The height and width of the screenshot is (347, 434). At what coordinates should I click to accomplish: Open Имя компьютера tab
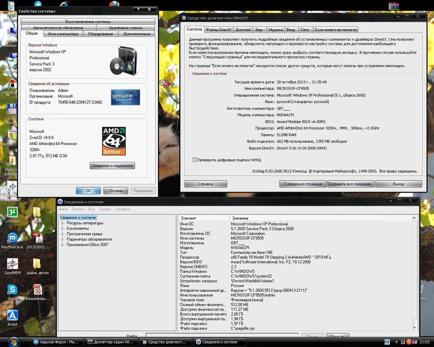click(x=63, y=34)
